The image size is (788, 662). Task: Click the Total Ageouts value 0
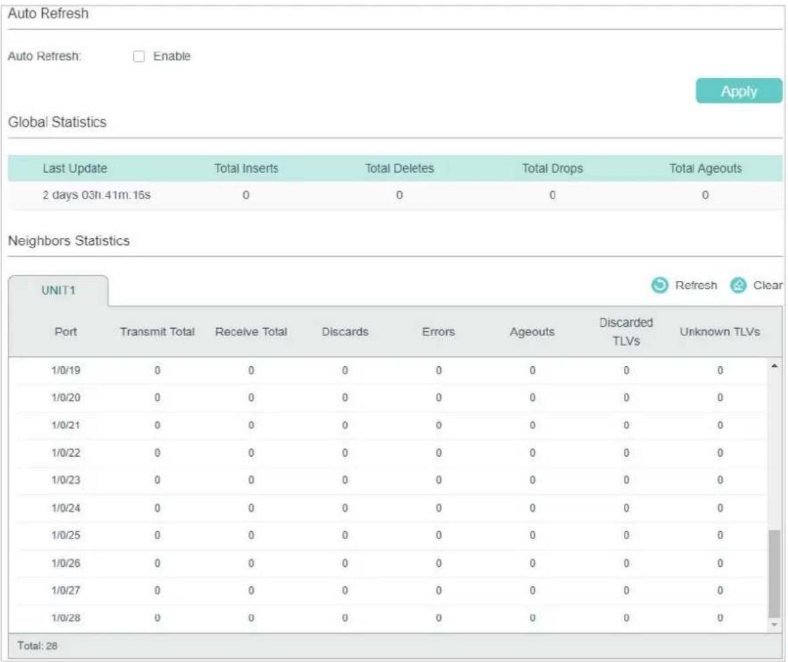pos(705,195)
